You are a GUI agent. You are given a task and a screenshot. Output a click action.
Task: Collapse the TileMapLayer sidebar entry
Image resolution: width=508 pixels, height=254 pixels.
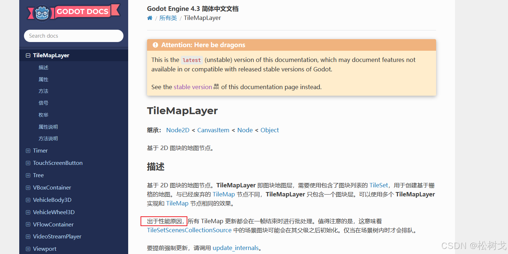[x=28, y=55]
